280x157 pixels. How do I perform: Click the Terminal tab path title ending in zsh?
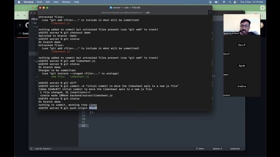125,13
